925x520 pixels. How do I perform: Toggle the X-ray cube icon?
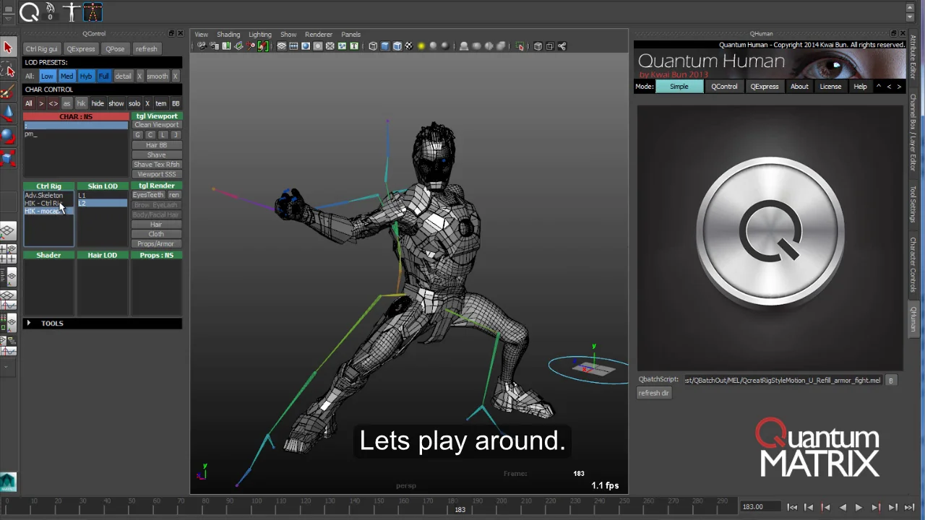(538, 46)
